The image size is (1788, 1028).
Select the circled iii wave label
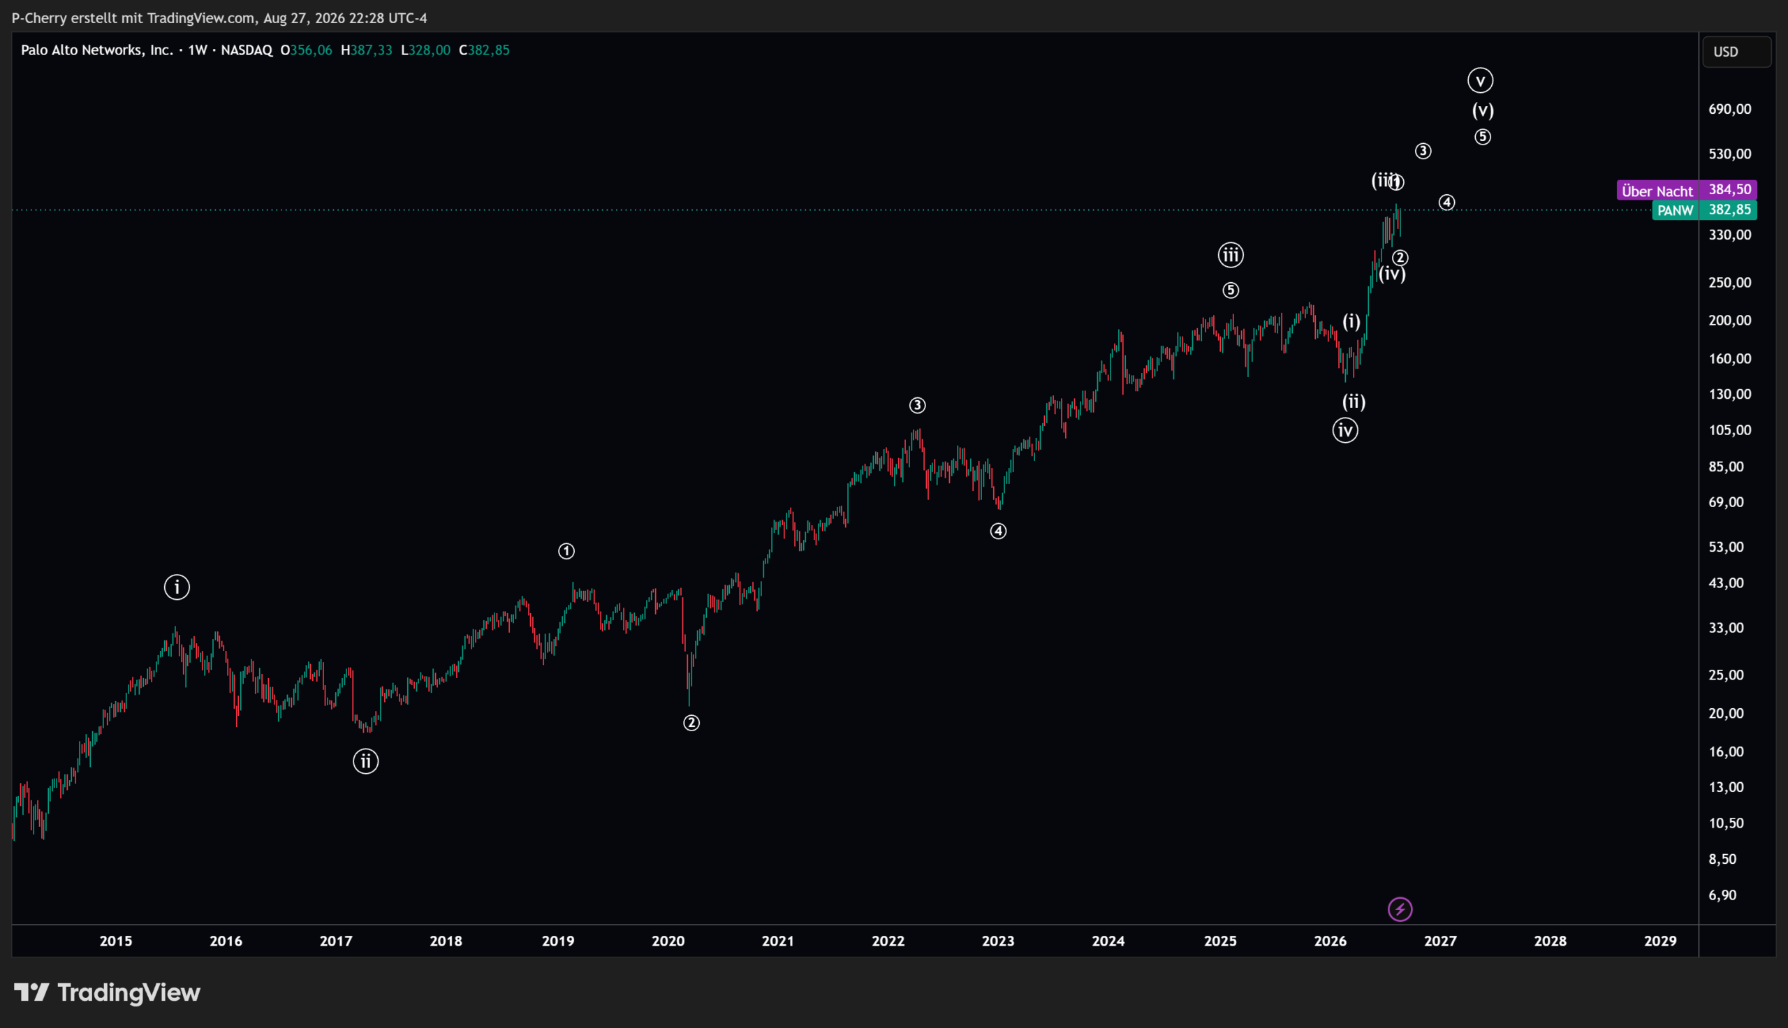point(1231,255)
